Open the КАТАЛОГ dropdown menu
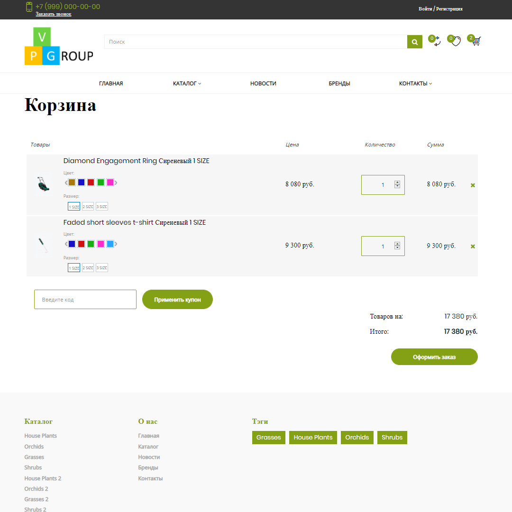The height and width of the screenshot is (512, 512). point(187,83)
